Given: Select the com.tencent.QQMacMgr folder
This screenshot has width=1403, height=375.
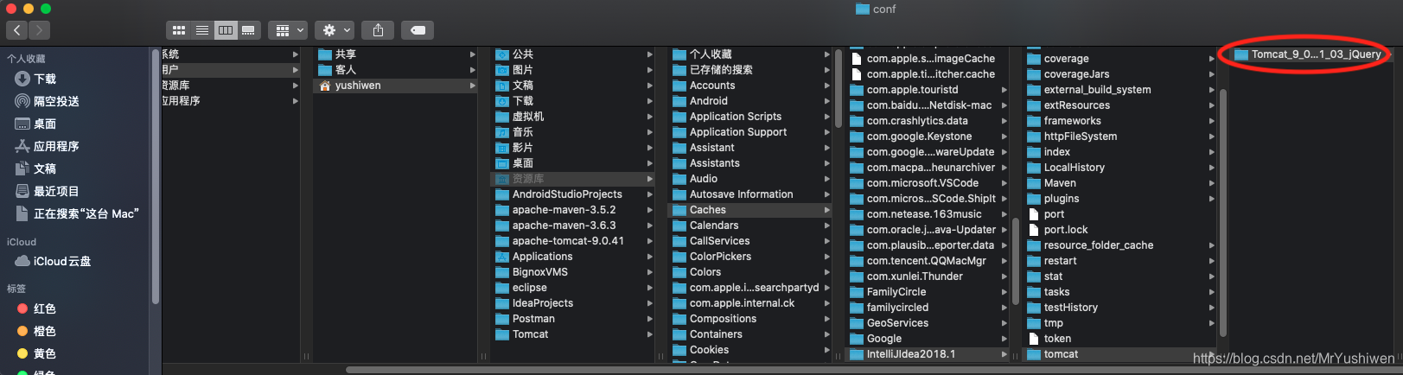Looking at the screenshot, I should coord(928,261).
